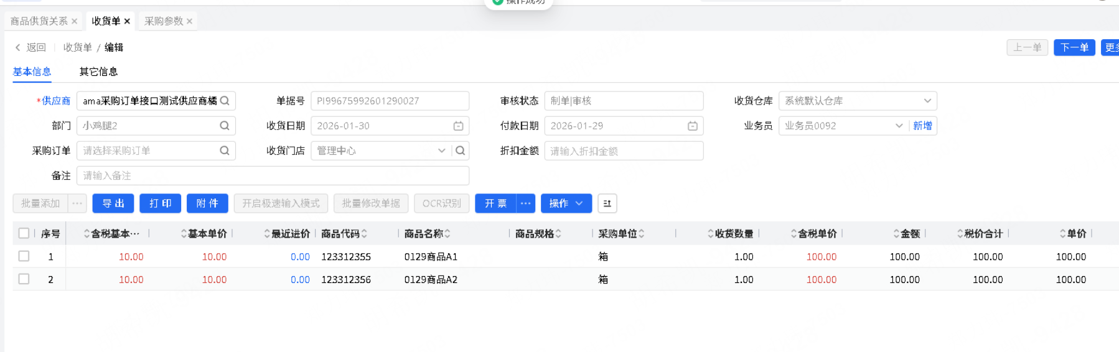Click the 开启极速输入模式 button
This screenshot has width=1119, height=352.
point(281,203)
